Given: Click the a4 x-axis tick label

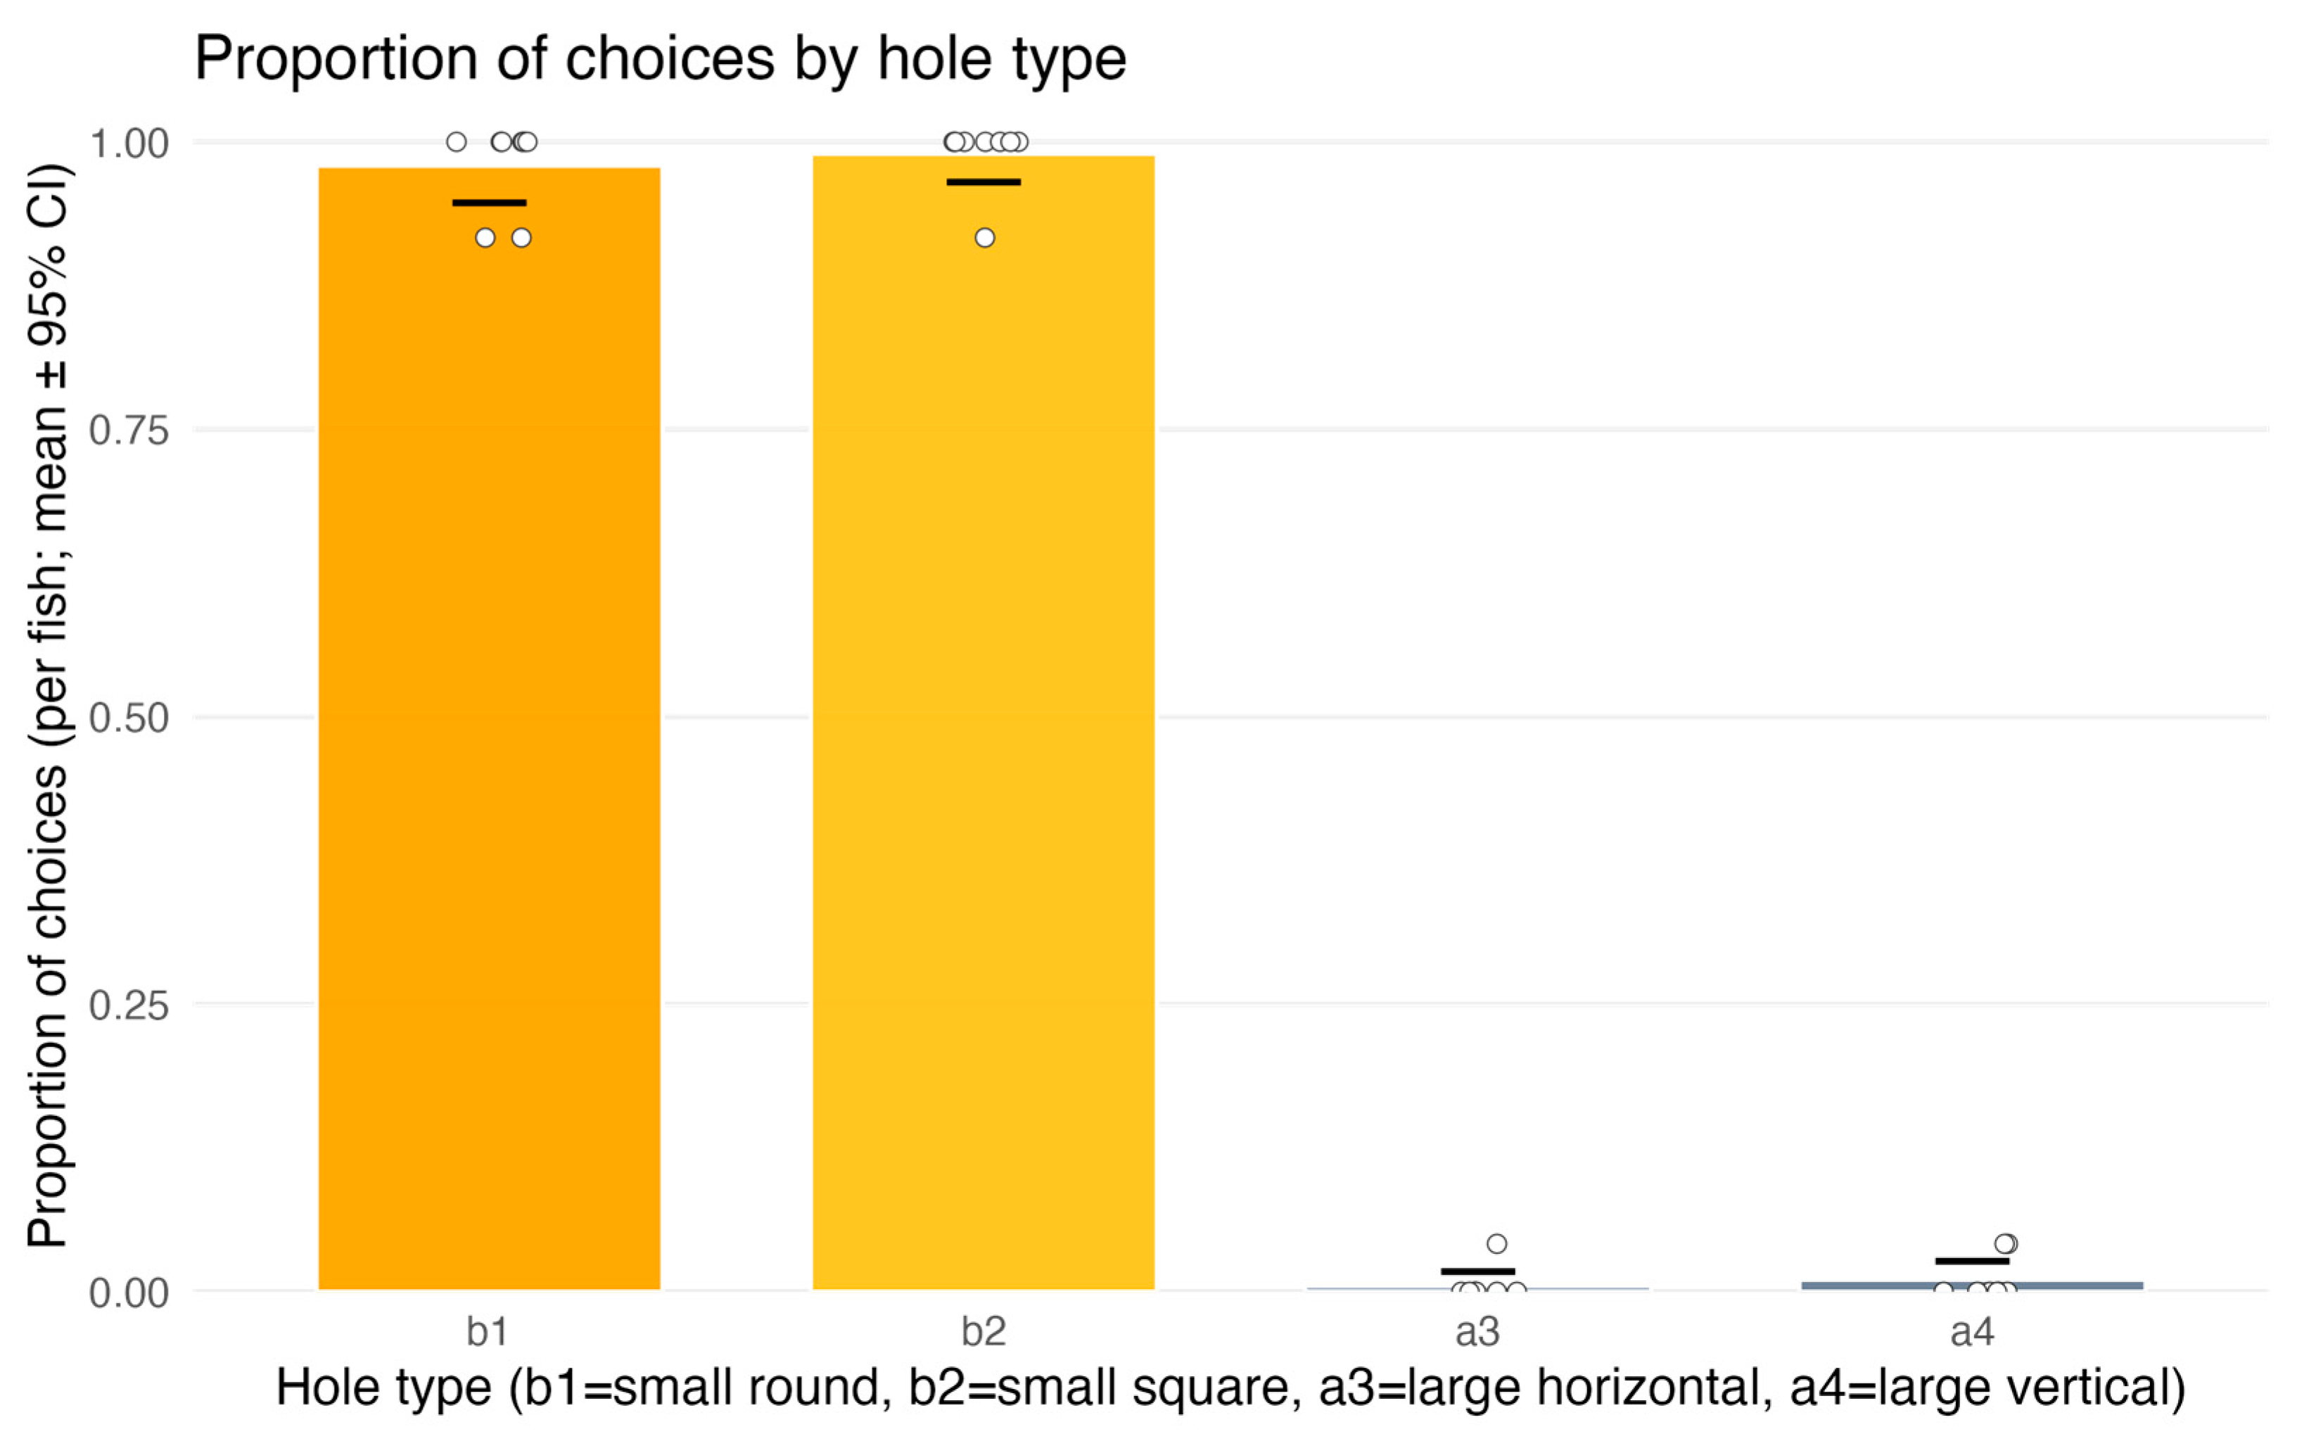Looking at the screenshot, I should (1972, 1331).
